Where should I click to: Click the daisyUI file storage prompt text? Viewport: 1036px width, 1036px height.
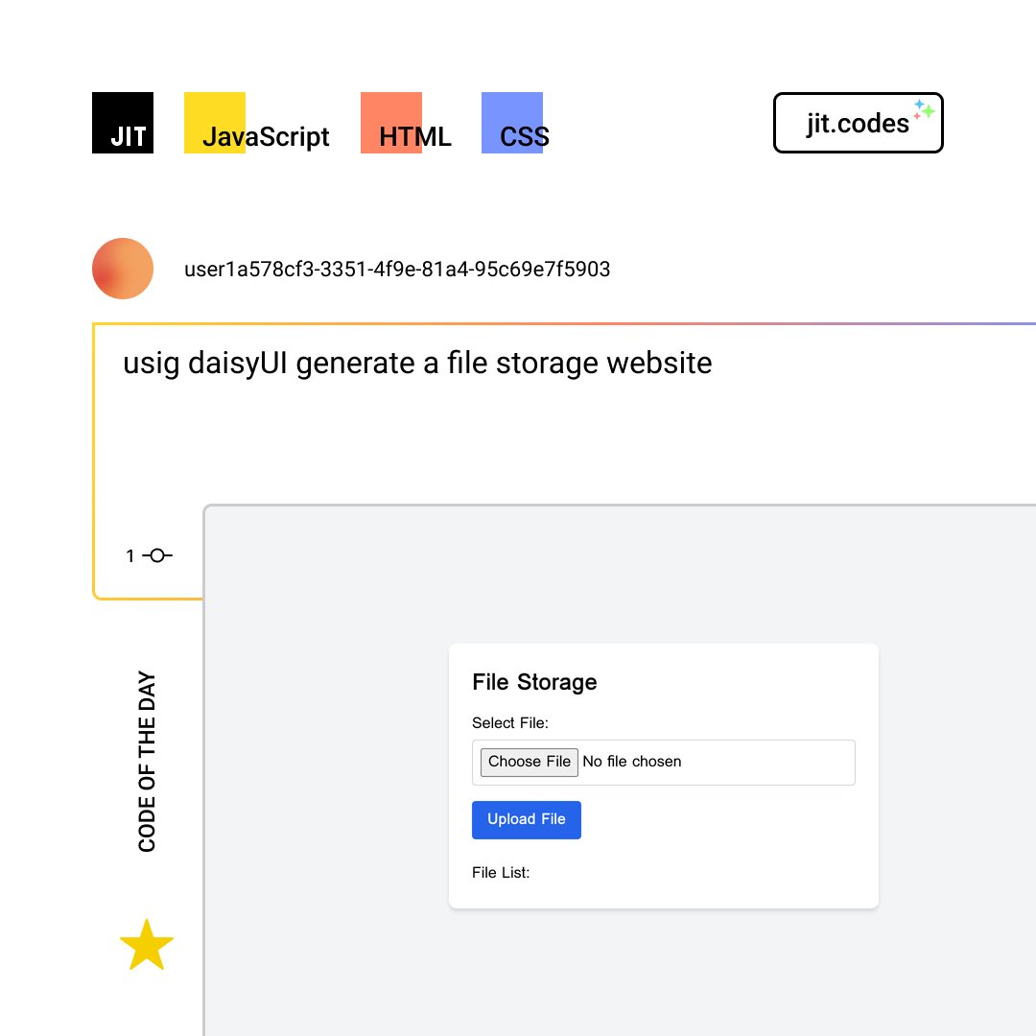pyautogui.click(x=417, y=363)
